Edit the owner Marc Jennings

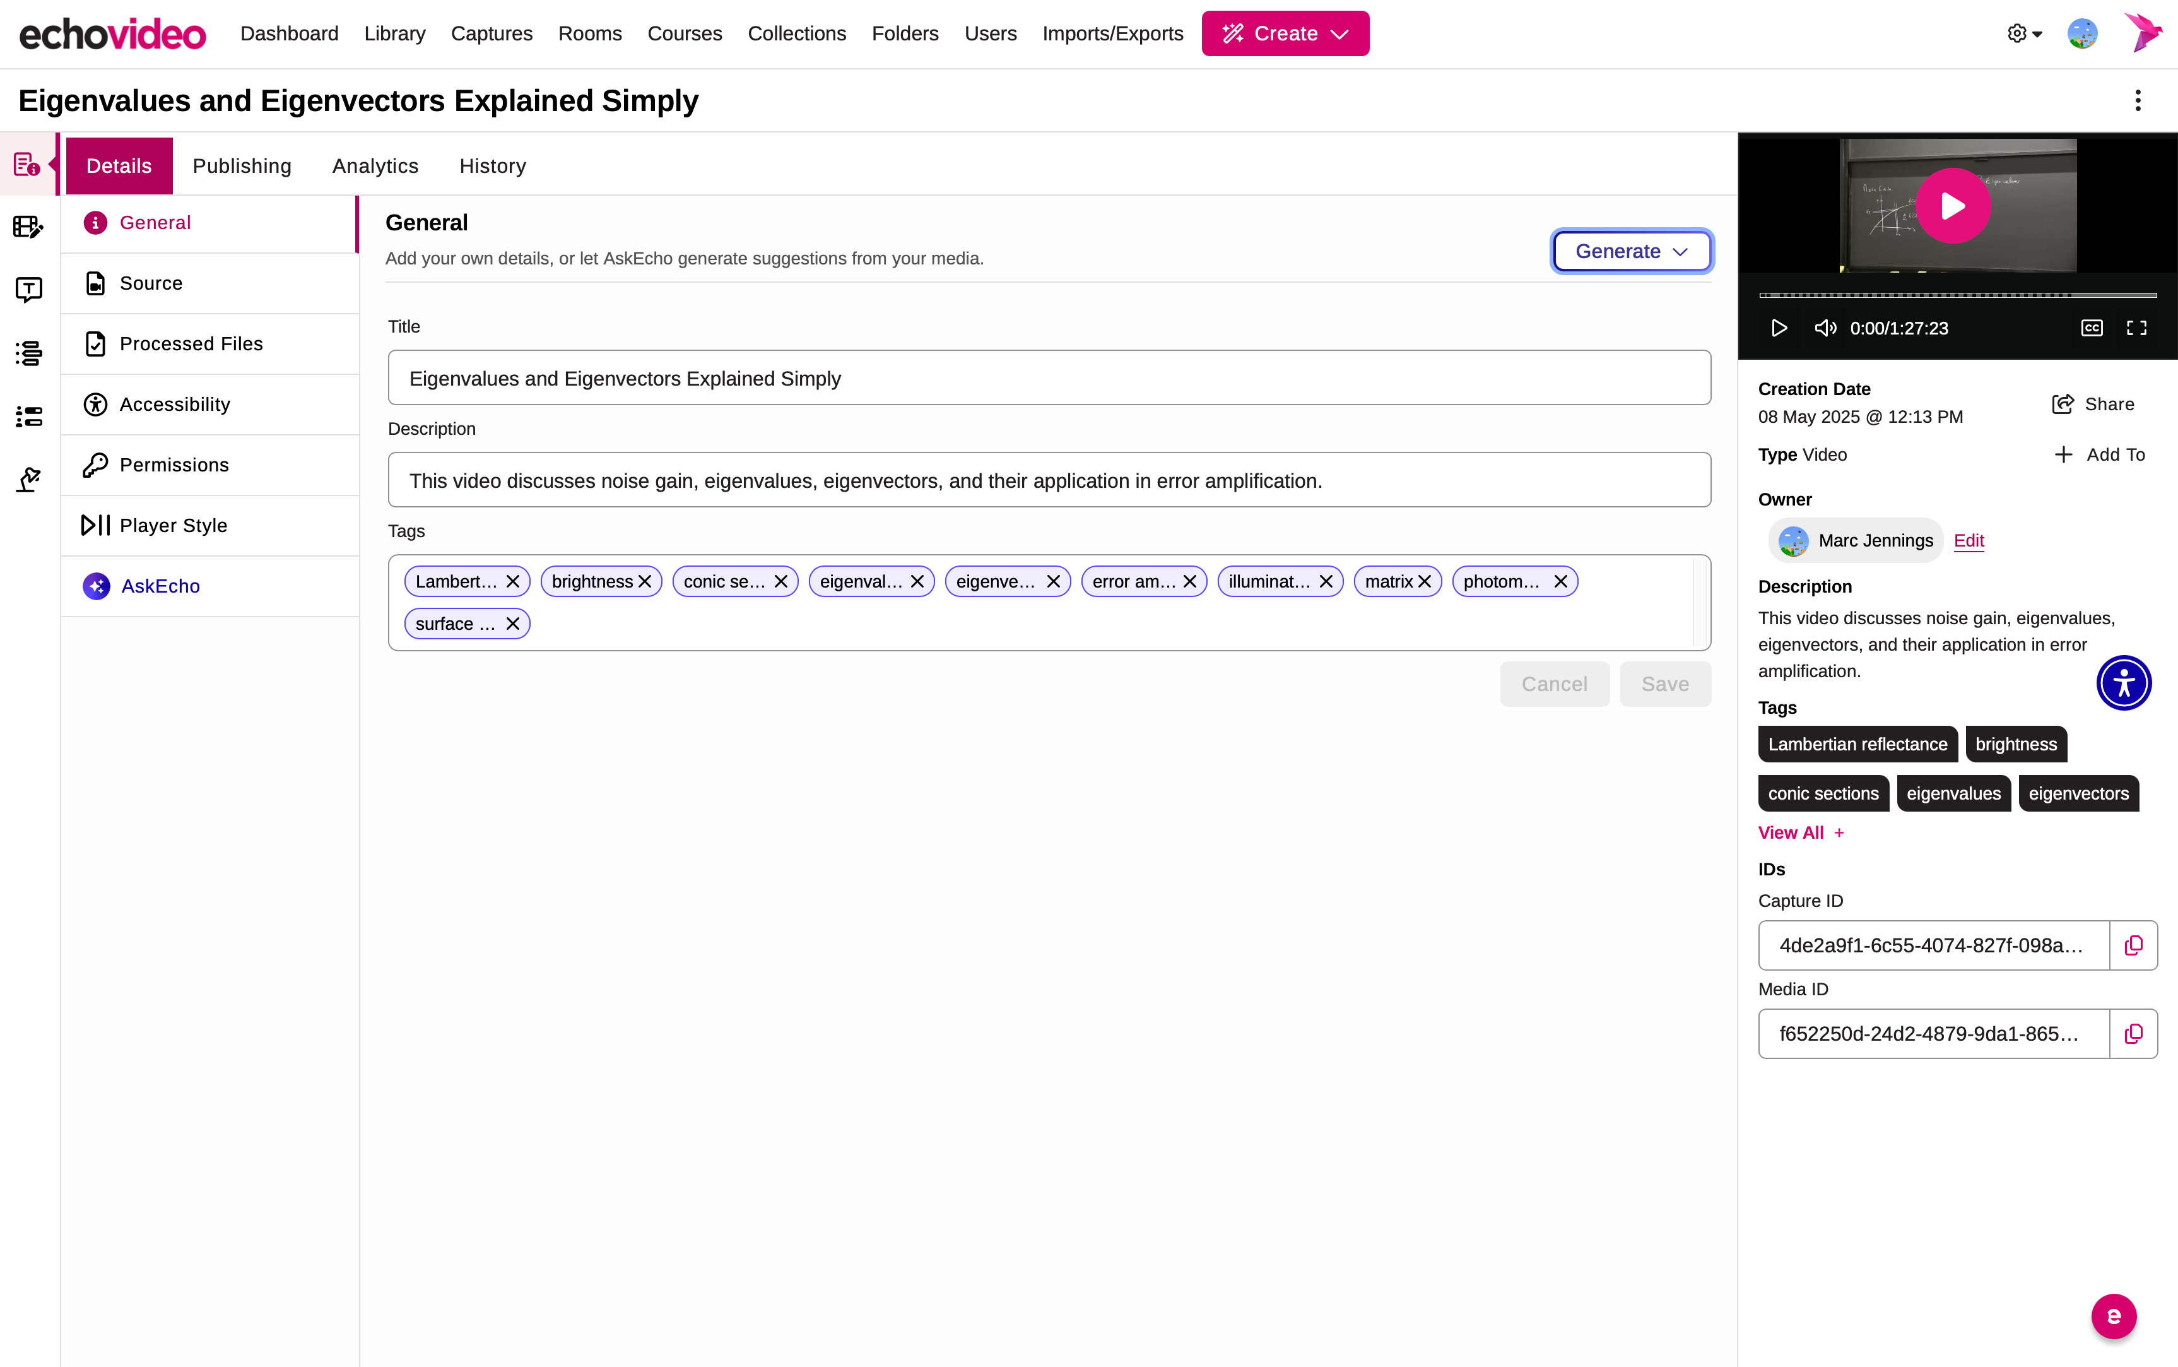pyautogui.click(x=1969, y=541)
